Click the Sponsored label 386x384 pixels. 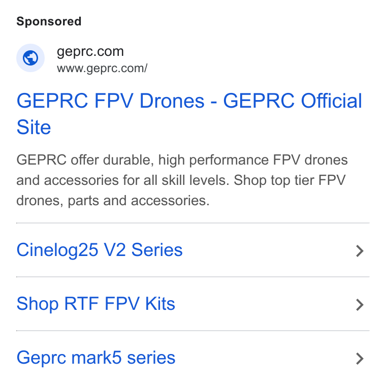(49, 21)
